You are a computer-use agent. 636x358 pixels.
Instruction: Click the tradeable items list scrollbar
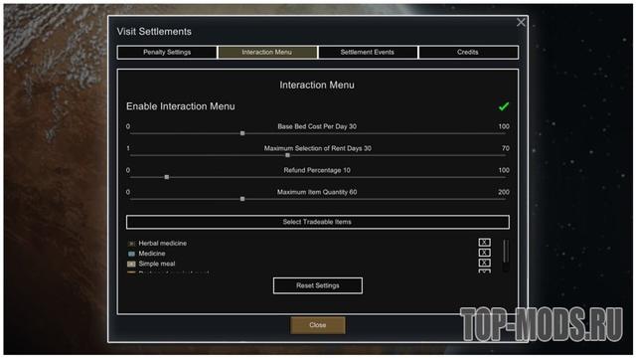tap(506, 256)
